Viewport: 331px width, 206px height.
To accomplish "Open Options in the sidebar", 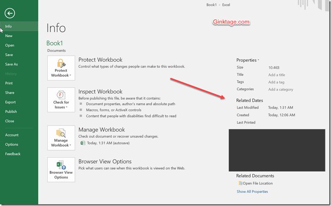I will pos(19,145).
